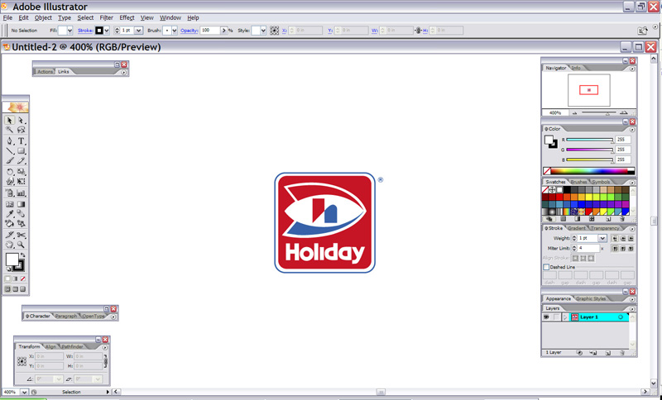Click the Stroke link in control bar
The width and height of the screenshot is (662, 400).
click(x=85, y=31)
